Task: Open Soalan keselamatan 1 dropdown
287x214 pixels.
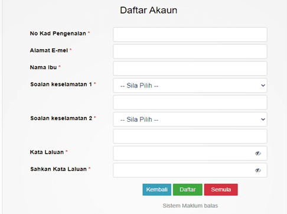Action: pos(190,86)
